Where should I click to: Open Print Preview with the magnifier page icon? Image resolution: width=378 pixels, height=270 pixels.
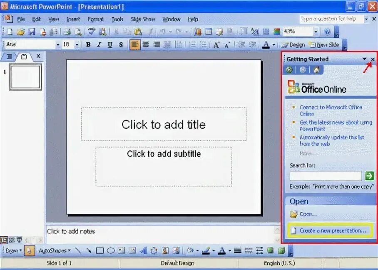(x=78, y=32)
